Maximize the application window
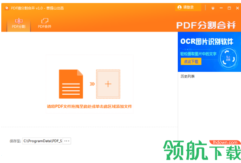241x163 pixels. click(x=229, y=8)
